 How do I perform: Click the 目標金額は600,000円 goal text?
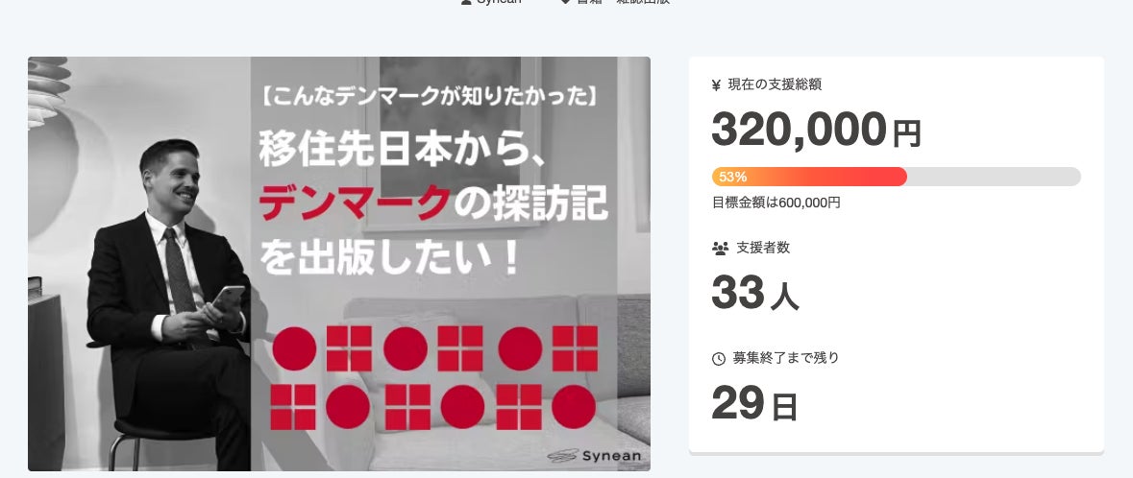pyautogui.click(x=776, y=203)
